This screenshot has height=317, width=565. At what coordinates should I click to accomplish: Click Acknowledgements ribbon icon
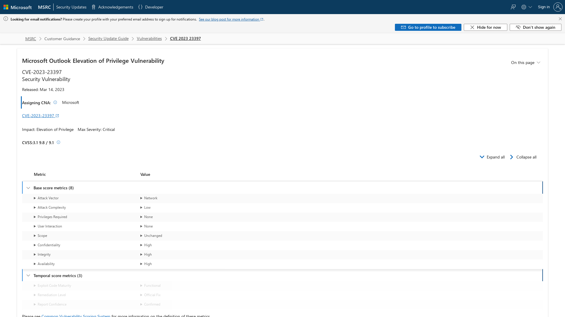click(x=94, y=7)
